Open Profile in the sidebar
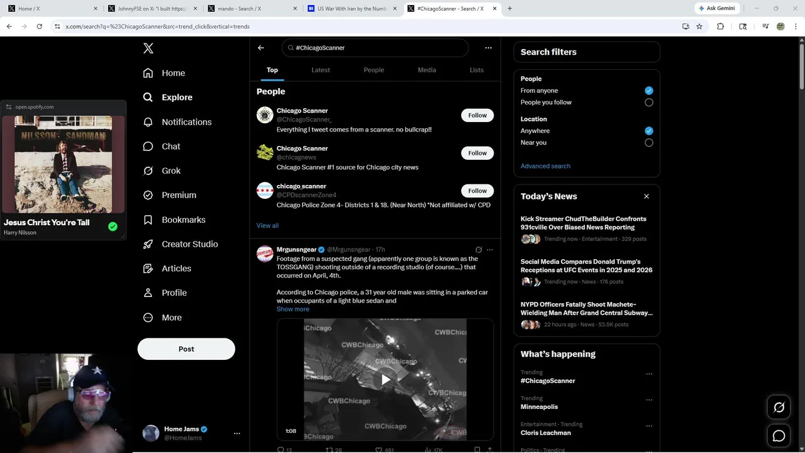The image size is (805, 453). click(x=165, y=293)
